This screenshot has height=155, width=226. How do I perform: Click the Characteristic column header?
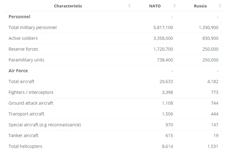[68, 6]
